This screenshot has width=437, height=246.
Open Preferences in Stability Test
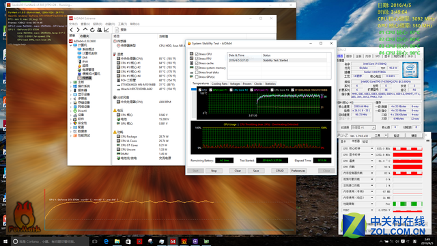pyautogui.click(x=298, y=171)
